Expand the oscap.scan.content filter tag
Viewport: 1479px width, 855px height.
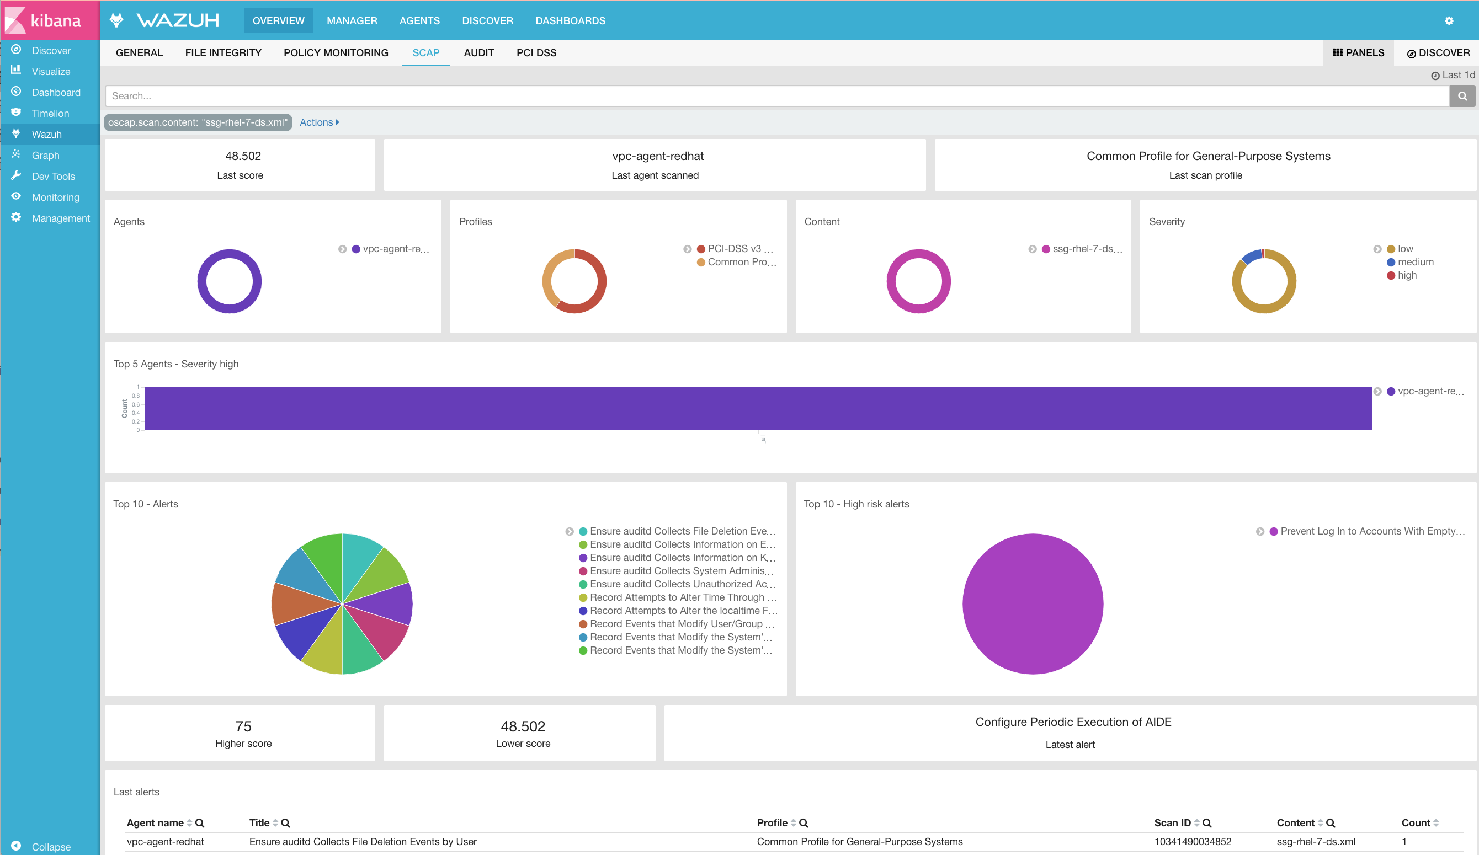click(199, 121)
